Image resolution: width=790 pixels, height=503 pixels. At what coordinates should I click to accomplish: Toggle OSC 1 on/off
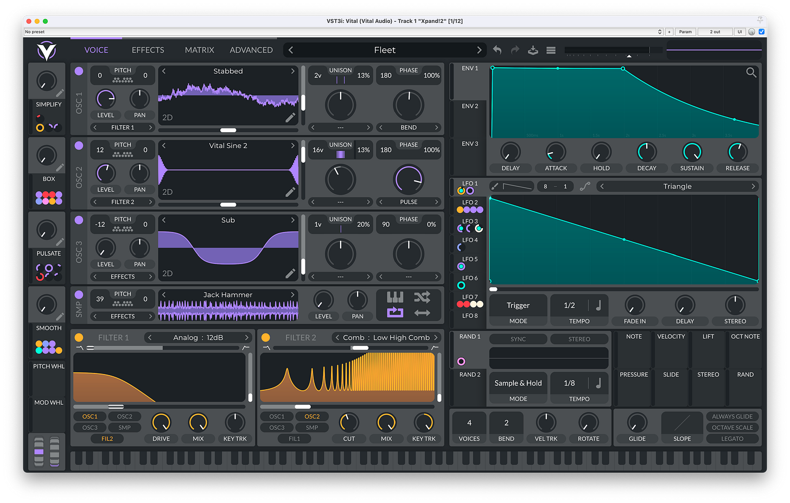point(79,71)
